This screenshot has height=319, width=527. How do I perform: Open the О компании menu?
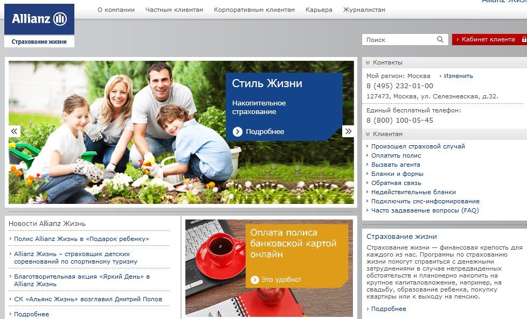pos(116,10)
